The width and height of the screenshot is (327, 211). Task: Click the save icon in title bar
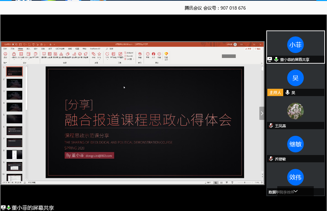(21, 44)
